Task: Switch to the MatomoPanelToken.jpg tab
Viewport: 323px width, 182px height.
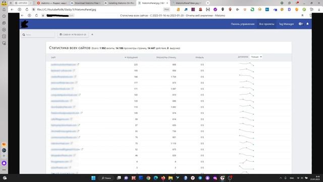Action: [187, 3]
